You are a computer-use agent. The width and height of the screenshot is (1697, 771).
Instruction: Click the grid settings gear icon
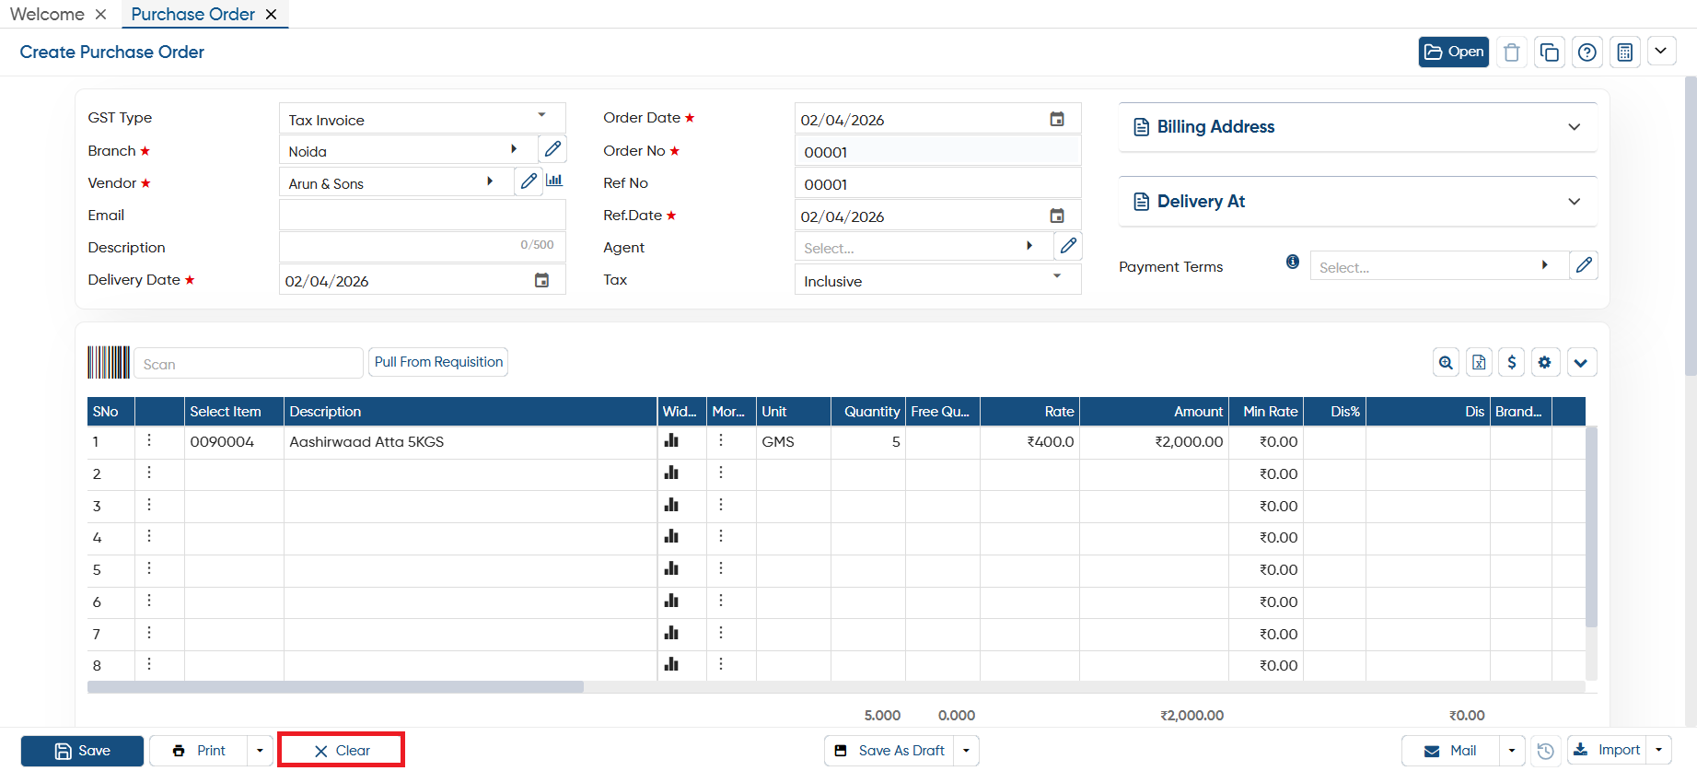pos(1545,362)
